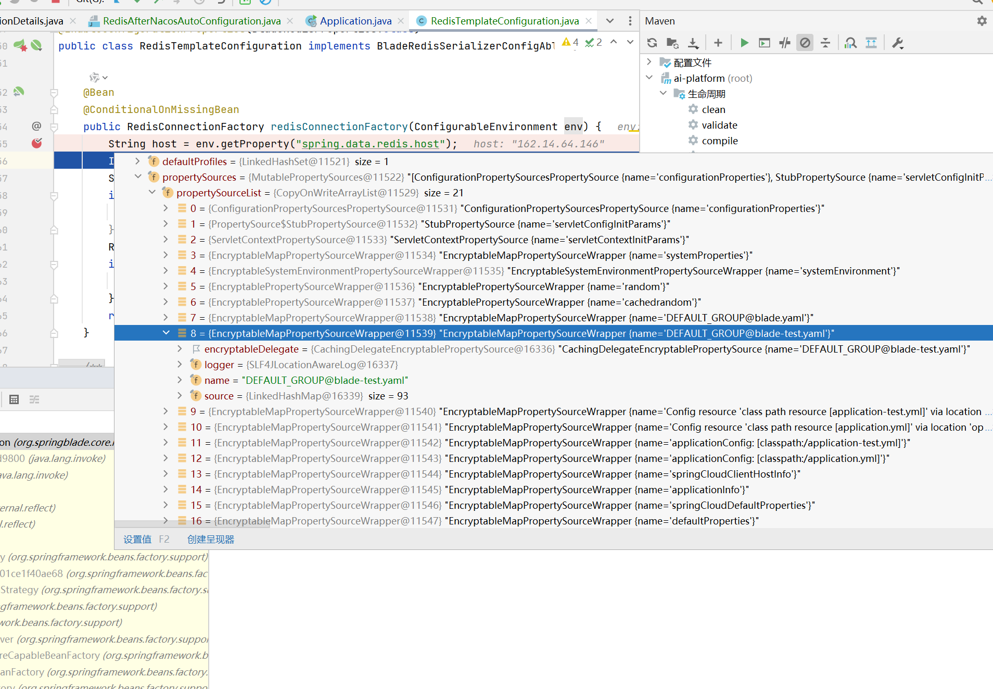Click Spring bean gutter icon beside @Bean

pos(19,92)
